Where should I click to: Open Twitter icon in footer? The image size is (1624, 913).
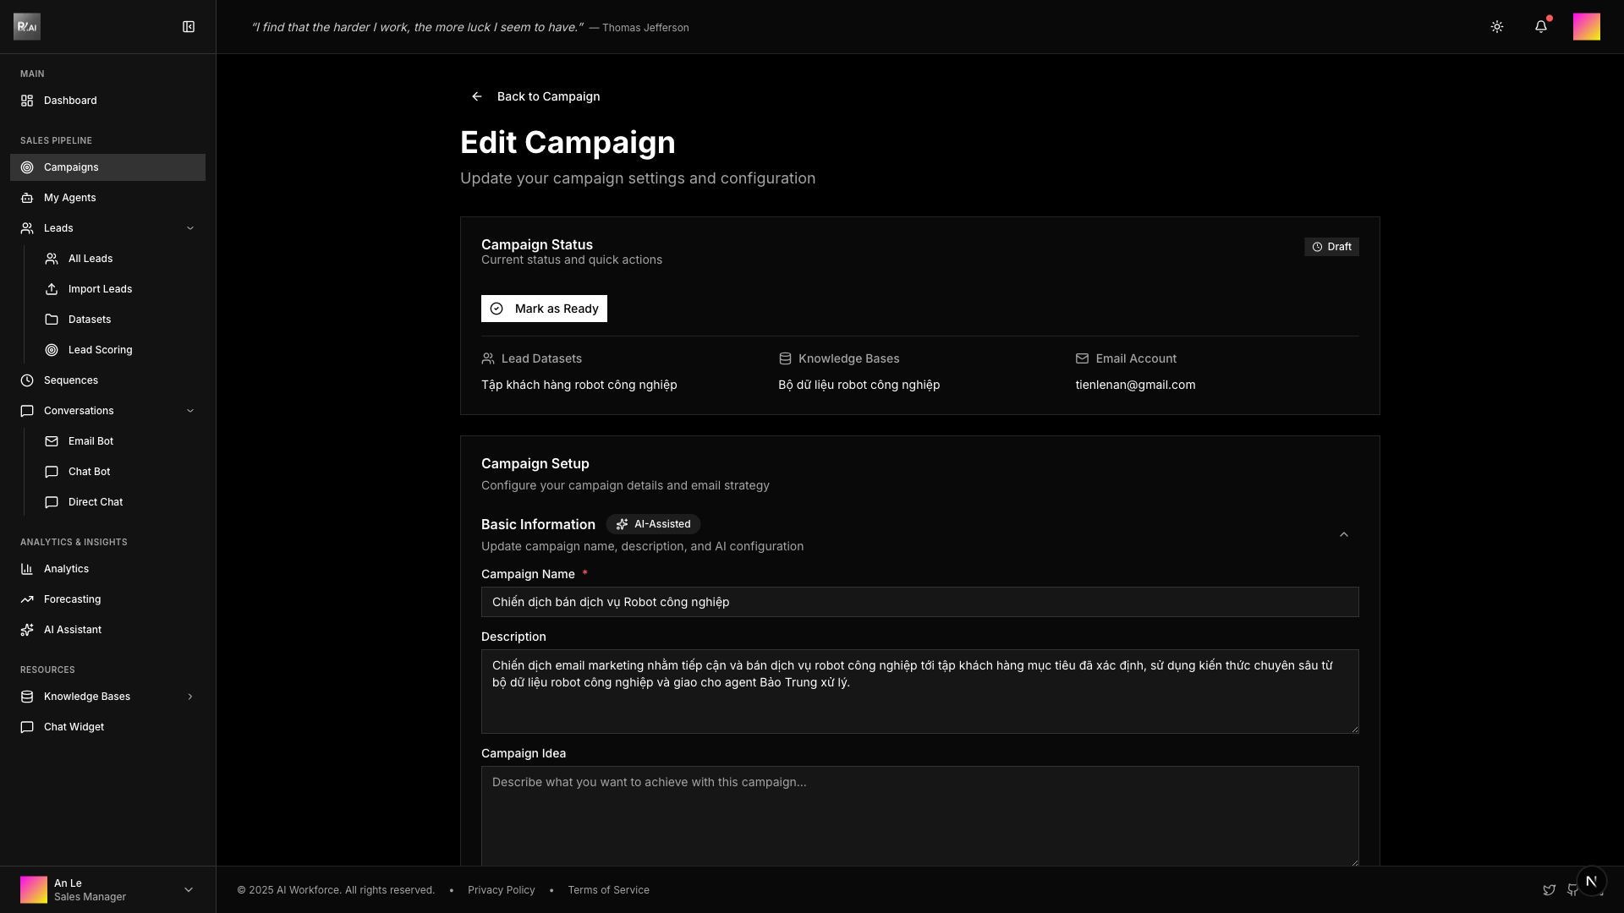pyautogui.click(x=1549, y=890)
